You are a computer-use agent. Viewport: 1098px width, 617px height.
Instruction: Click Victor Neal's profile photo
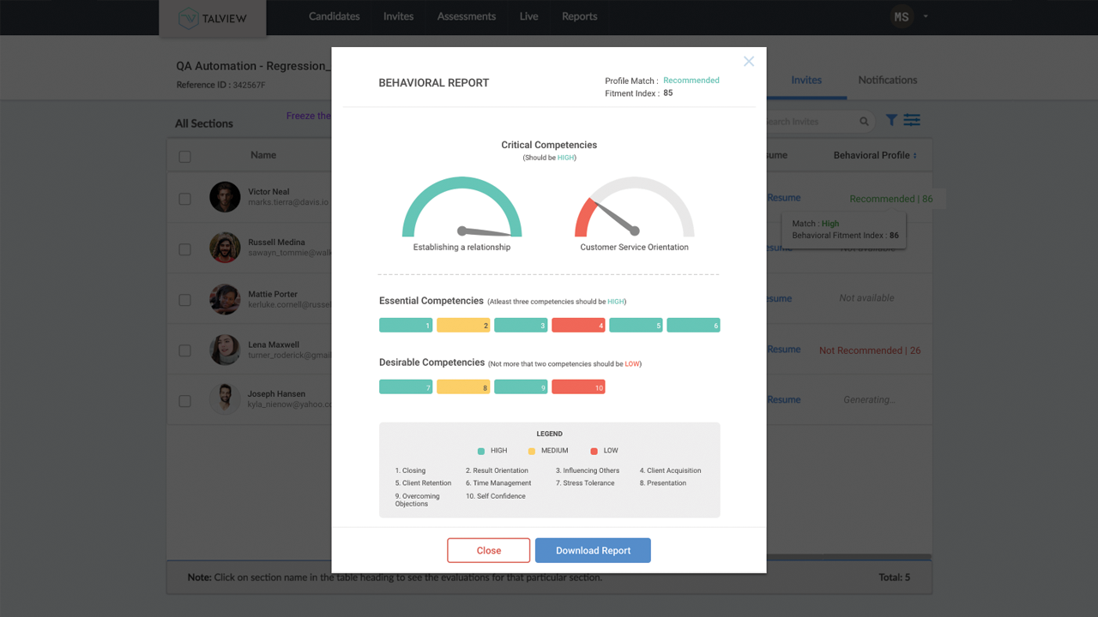pos(225,197)
